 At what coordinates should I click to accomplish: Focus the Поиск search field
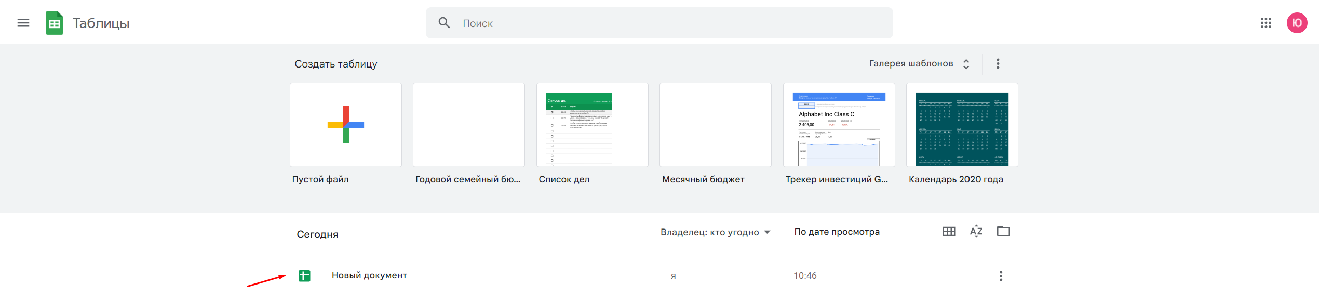pyautogui.click(x=659, y=23)
